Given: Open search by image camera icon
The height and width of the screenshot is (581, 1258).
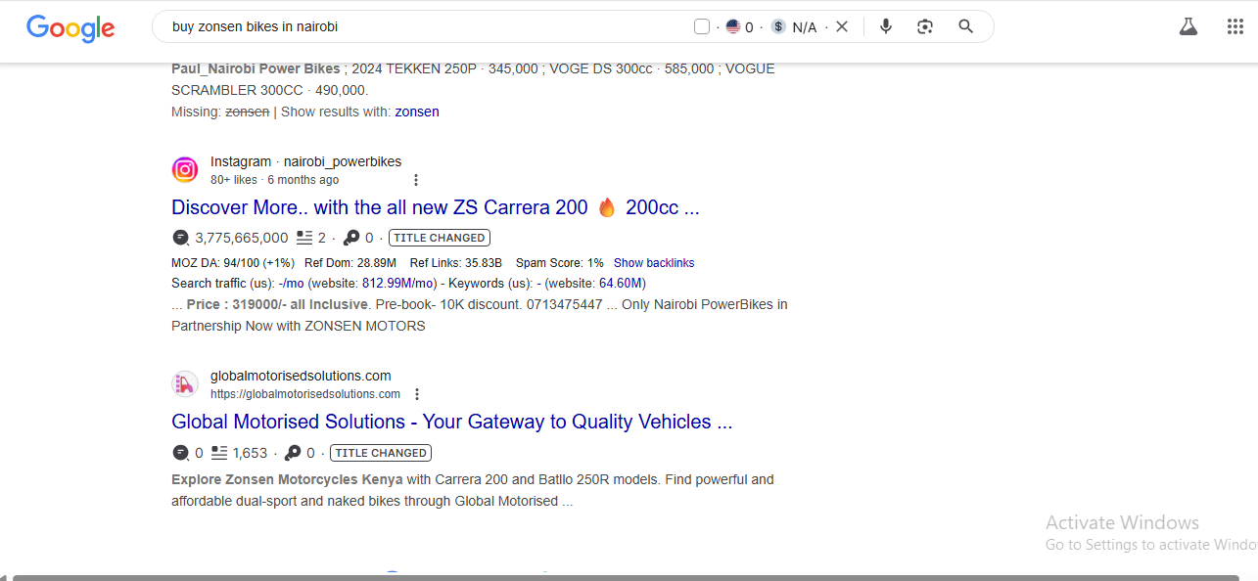Looking at the screenshot, I should (925, 26).
